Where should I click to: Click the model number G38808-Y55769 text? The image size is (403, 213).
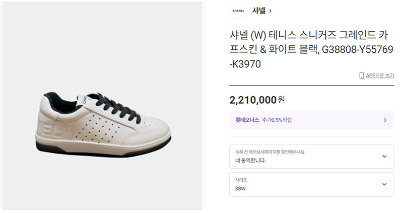pyautogui.click(x=358, y=49)
